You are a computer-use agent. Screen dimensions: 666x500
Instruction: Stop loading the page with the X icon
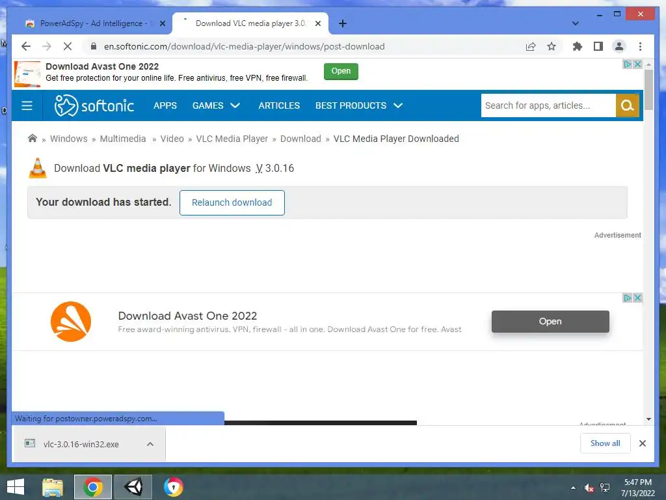[68, 46]
